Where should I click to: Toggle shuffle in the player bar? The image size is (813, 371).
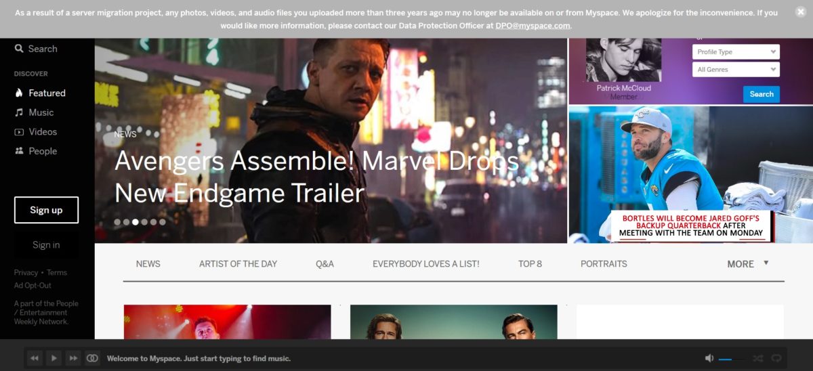coord(758,358)
